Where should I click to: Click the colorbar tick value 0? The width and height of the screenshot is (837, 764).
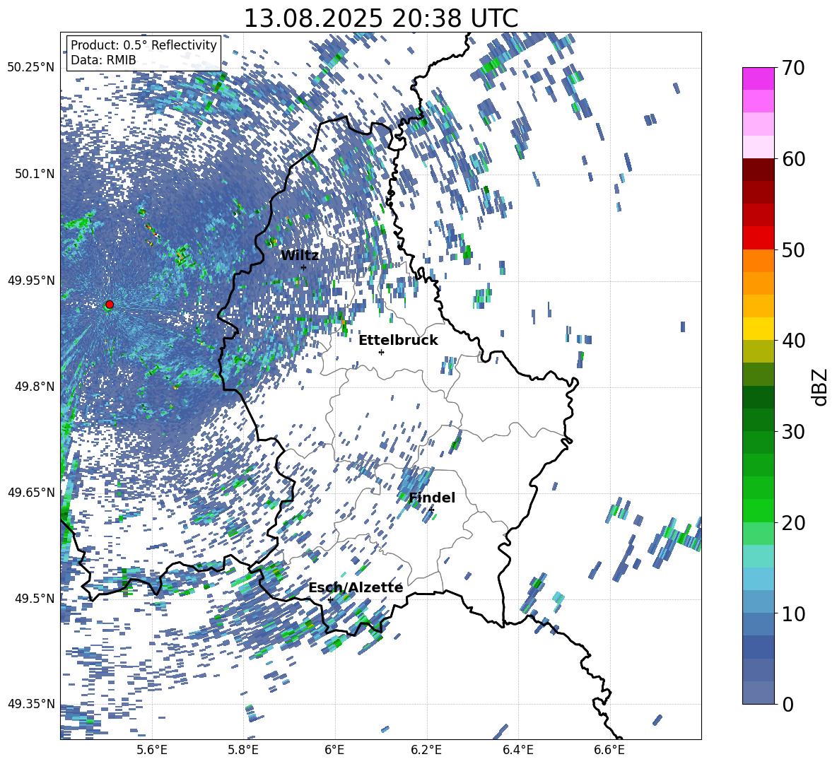(x=787, y=704)
